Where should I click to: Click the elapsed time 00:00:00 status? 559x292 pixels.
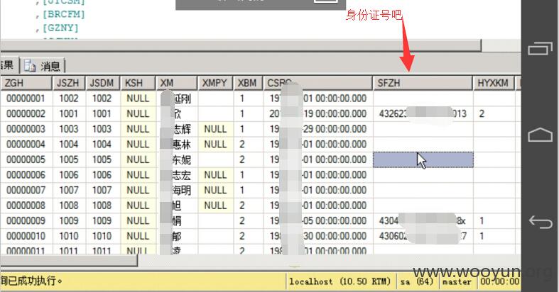499,281
